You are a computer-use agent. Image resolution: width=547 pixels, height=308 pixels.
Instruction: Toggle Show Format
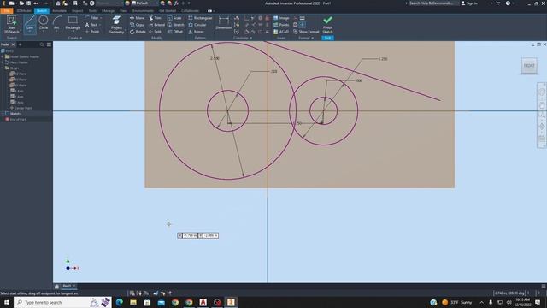[306, 32]
